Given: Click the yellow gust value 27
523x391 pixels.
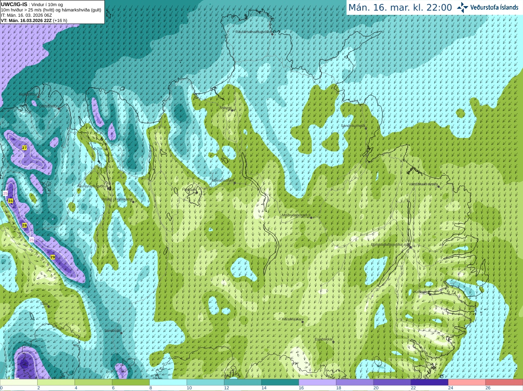Looking at the screenshot, I should (x=25, y=148).
